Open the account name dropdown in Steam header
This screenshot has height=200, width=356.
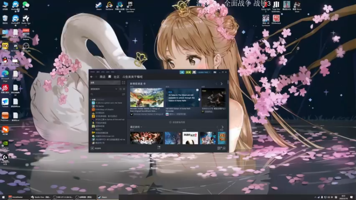pyautogui.click(x=204, y=72)
